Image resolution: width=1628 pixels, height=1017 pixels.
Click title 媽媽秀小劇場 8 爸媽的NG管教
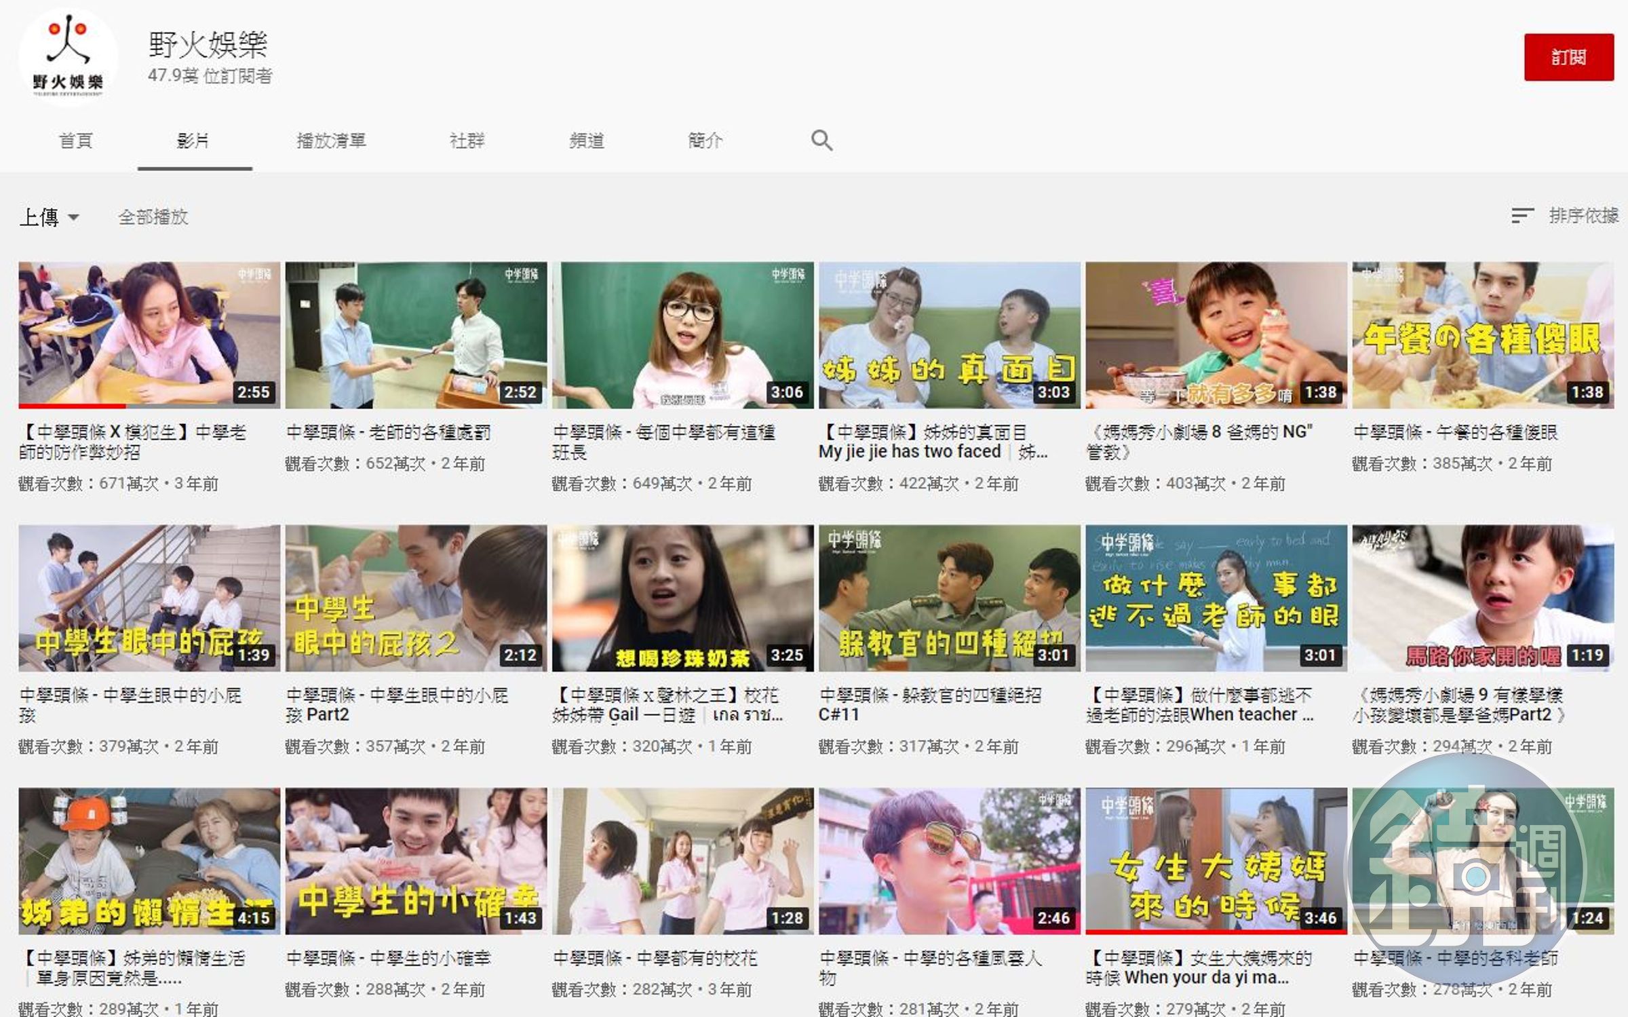coord(1199,442)
